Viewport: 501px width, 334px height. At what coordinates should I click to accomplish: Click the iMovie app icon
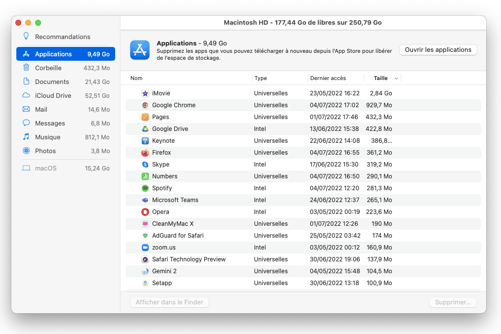pyautogui.click(x=145, y=93)
